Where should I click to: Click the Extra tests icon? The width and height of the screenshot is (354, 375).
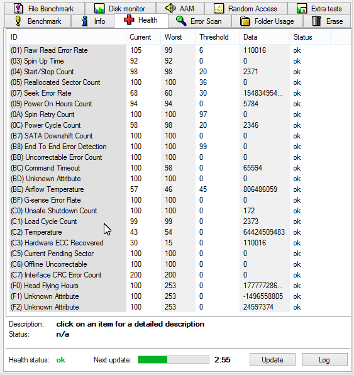(x=302, y=9)
